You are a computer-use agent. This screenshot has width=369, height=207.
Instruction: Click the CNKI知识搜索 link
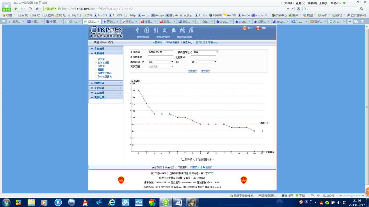(172, 42)
